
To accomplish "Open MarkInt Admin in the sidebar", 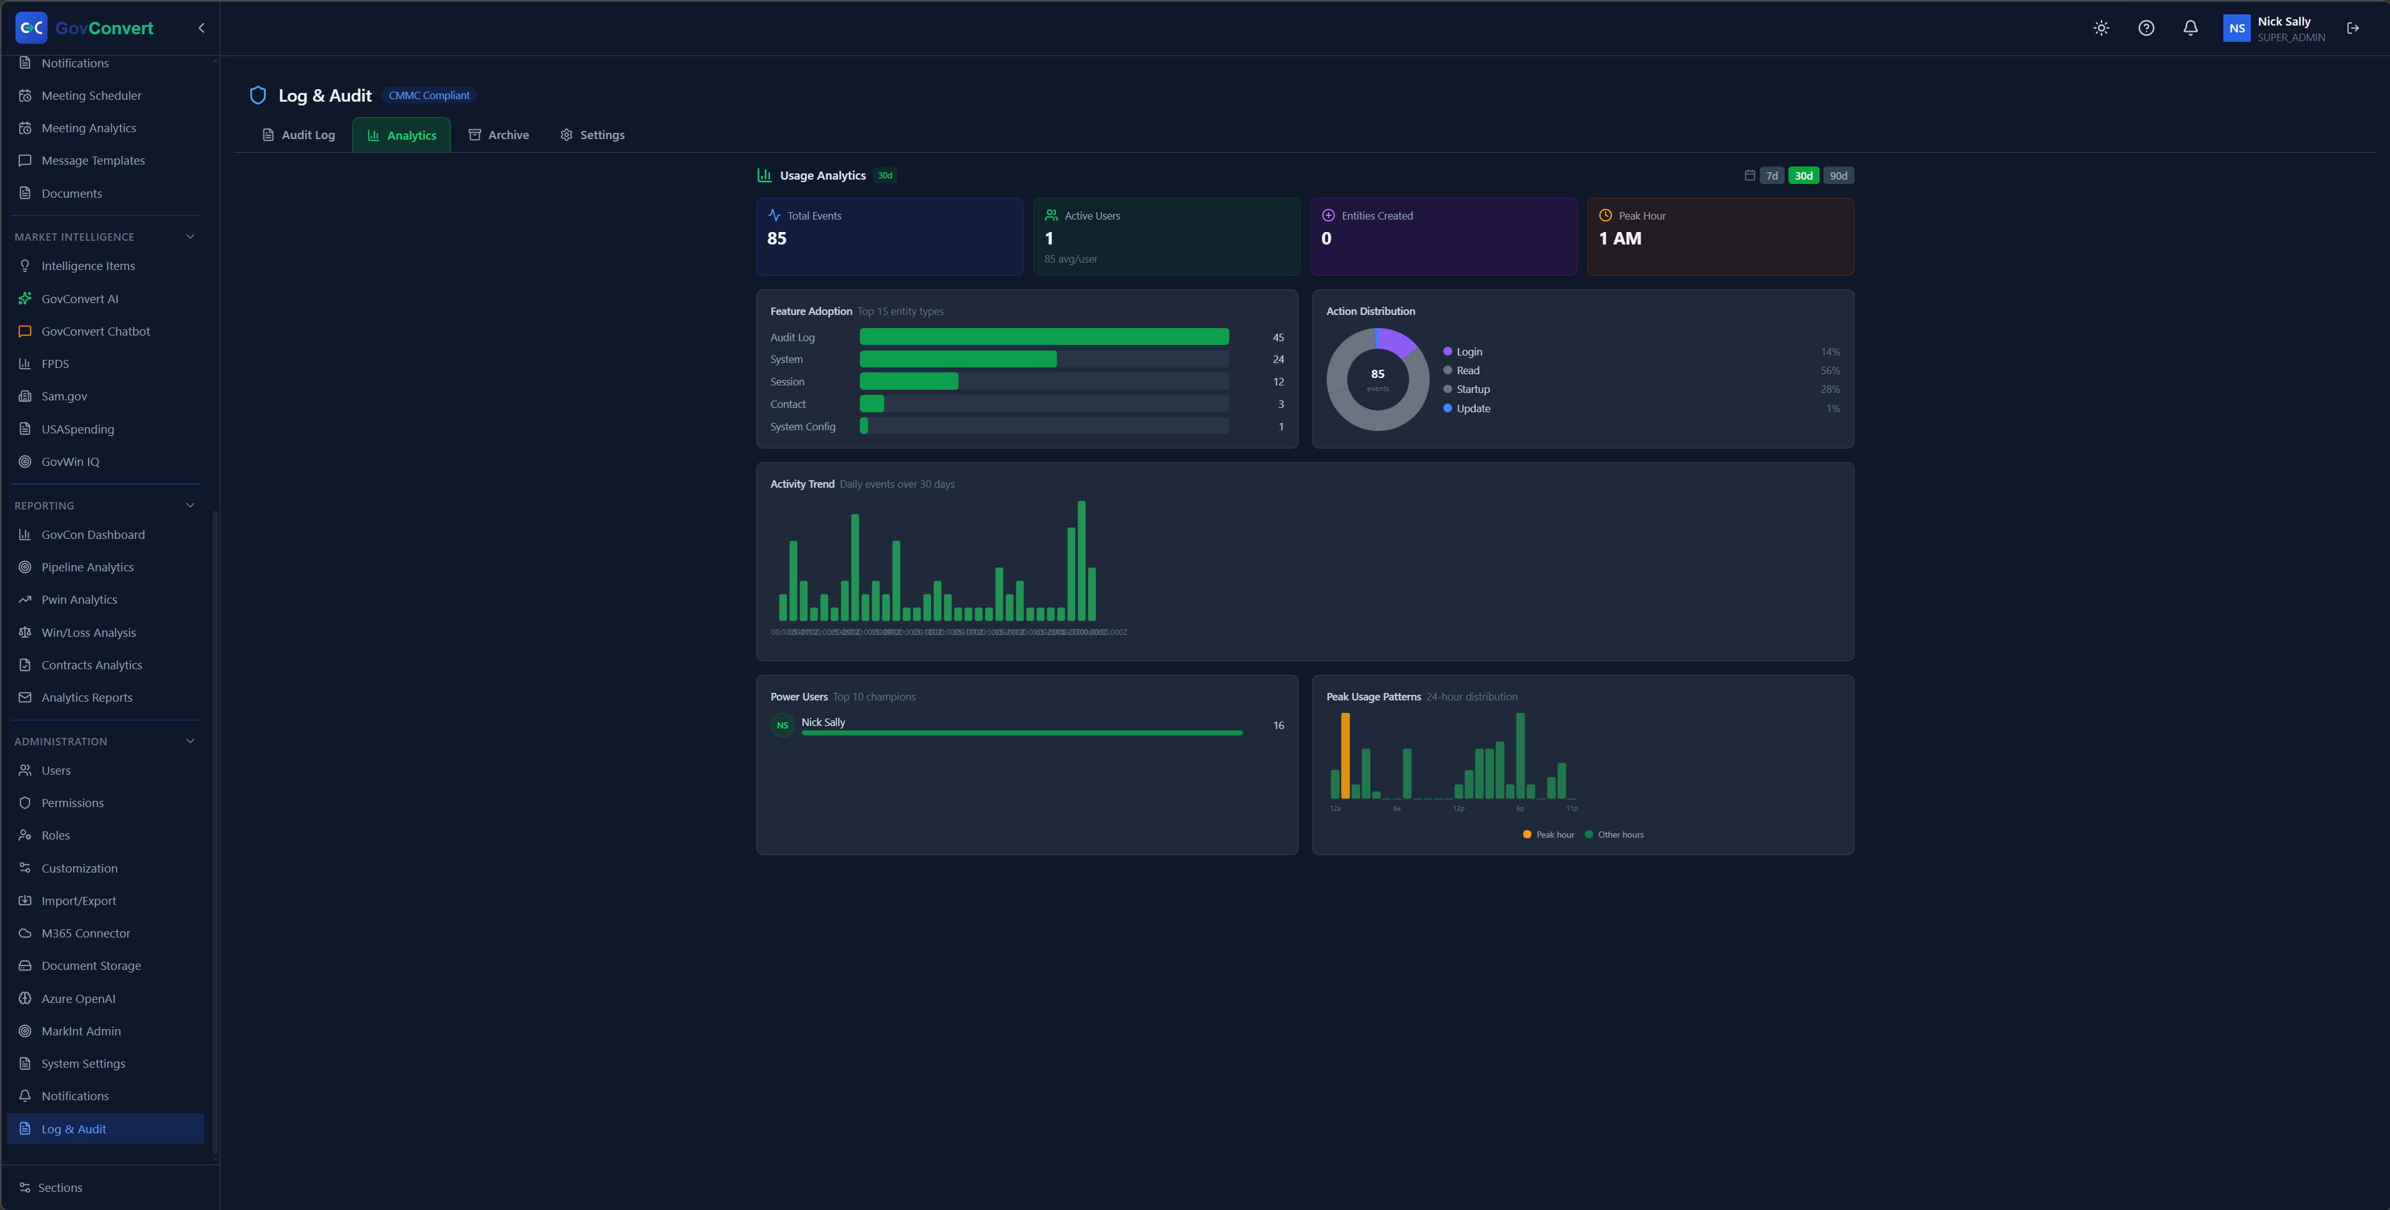I will [x=105, y=1031].
